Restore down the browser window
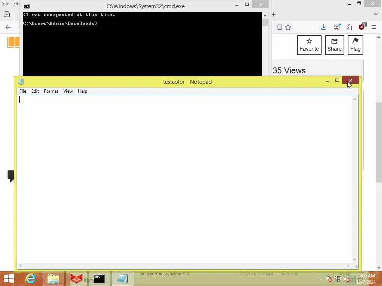The image size is (382, 286). 358,4
